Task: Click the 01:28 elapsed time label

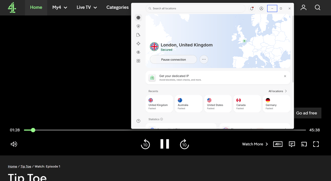Action: (15, 130)
